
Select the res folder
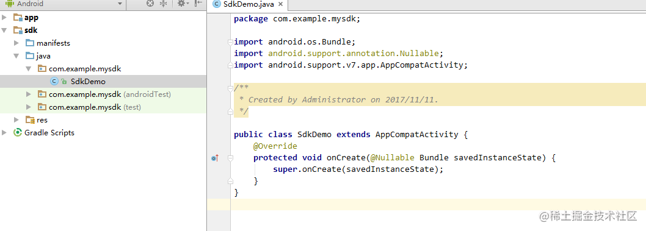click(x=42, y=120)
